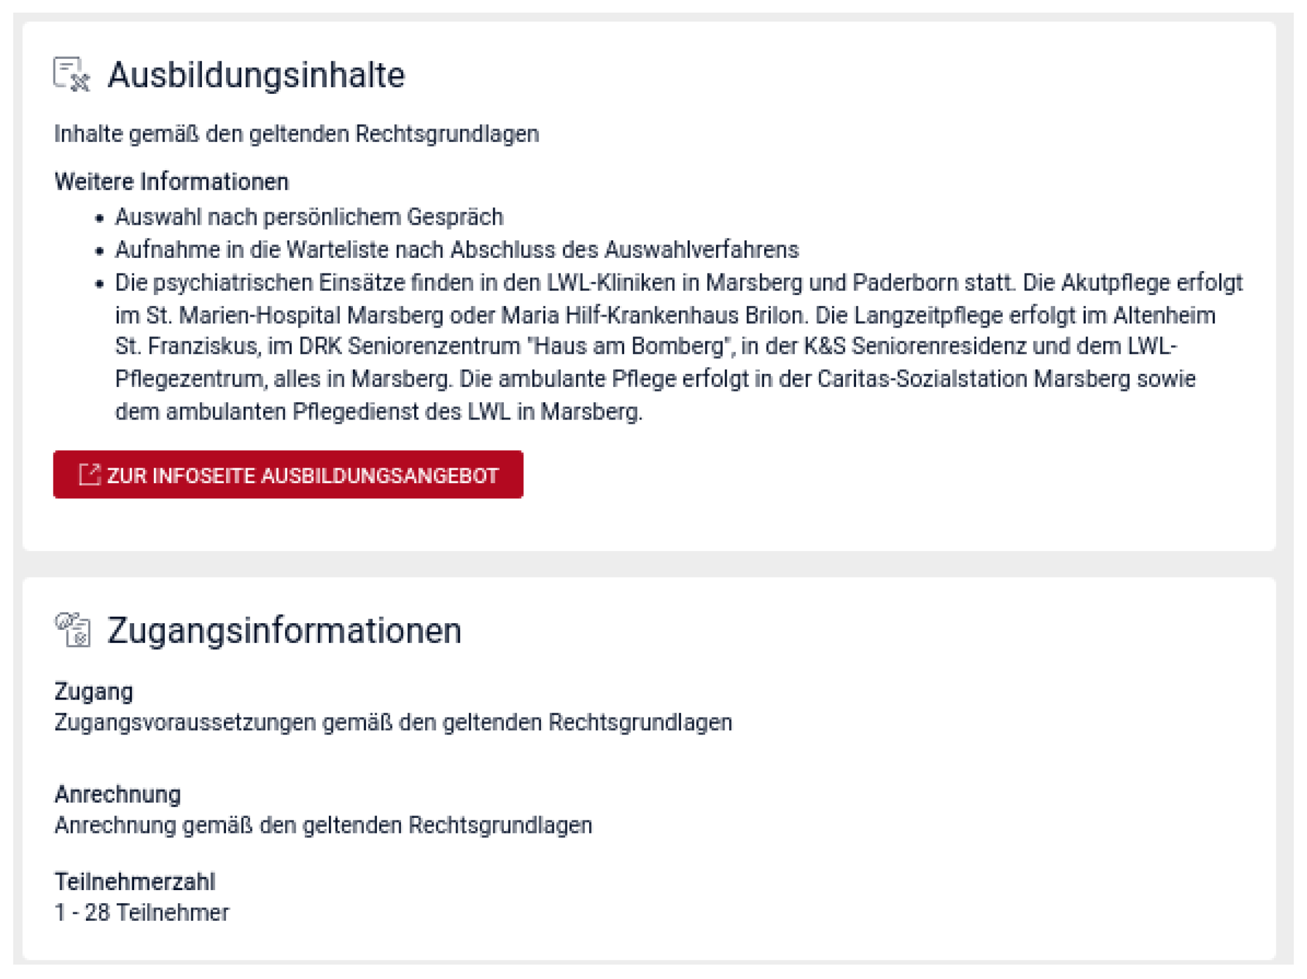Viewport: 1307px width, 979px height.
Task: Click the external link icon in red button
Action: [x=90, y=475]
